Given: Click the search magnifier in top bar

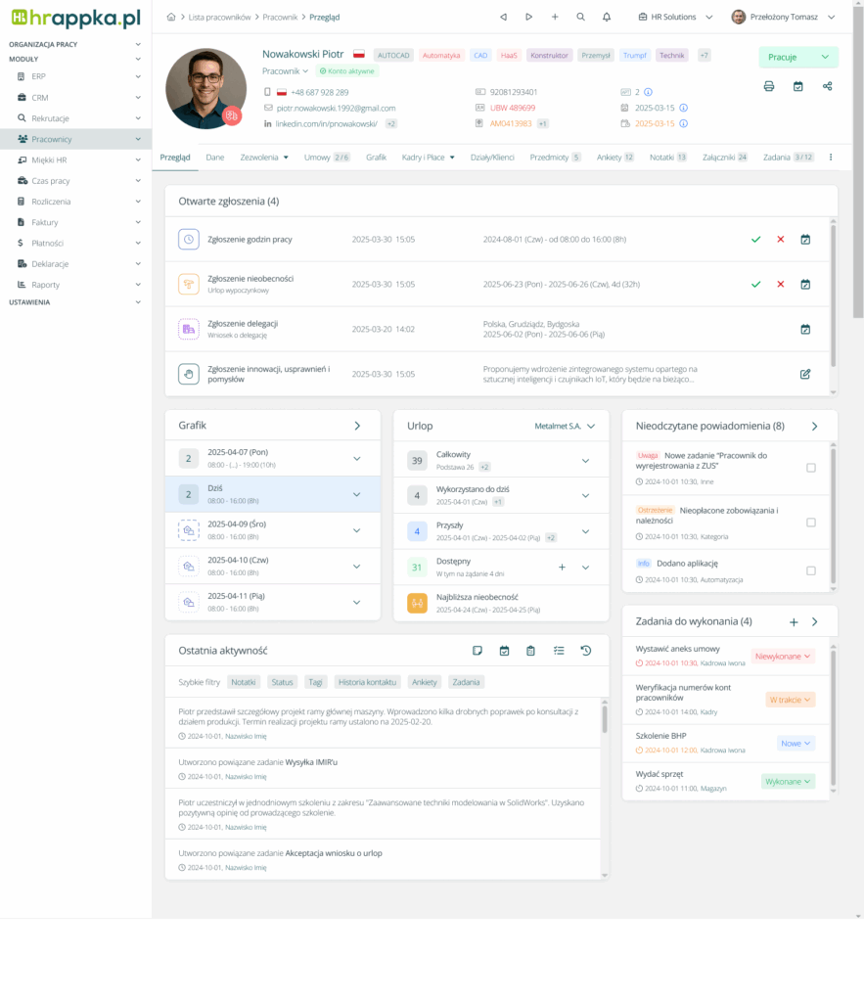Looking at the screenshot, I should point(581,17).
